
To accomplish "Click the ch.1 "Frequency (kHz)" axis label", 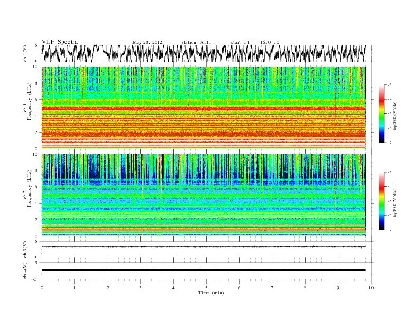I will tap(30, 101).
